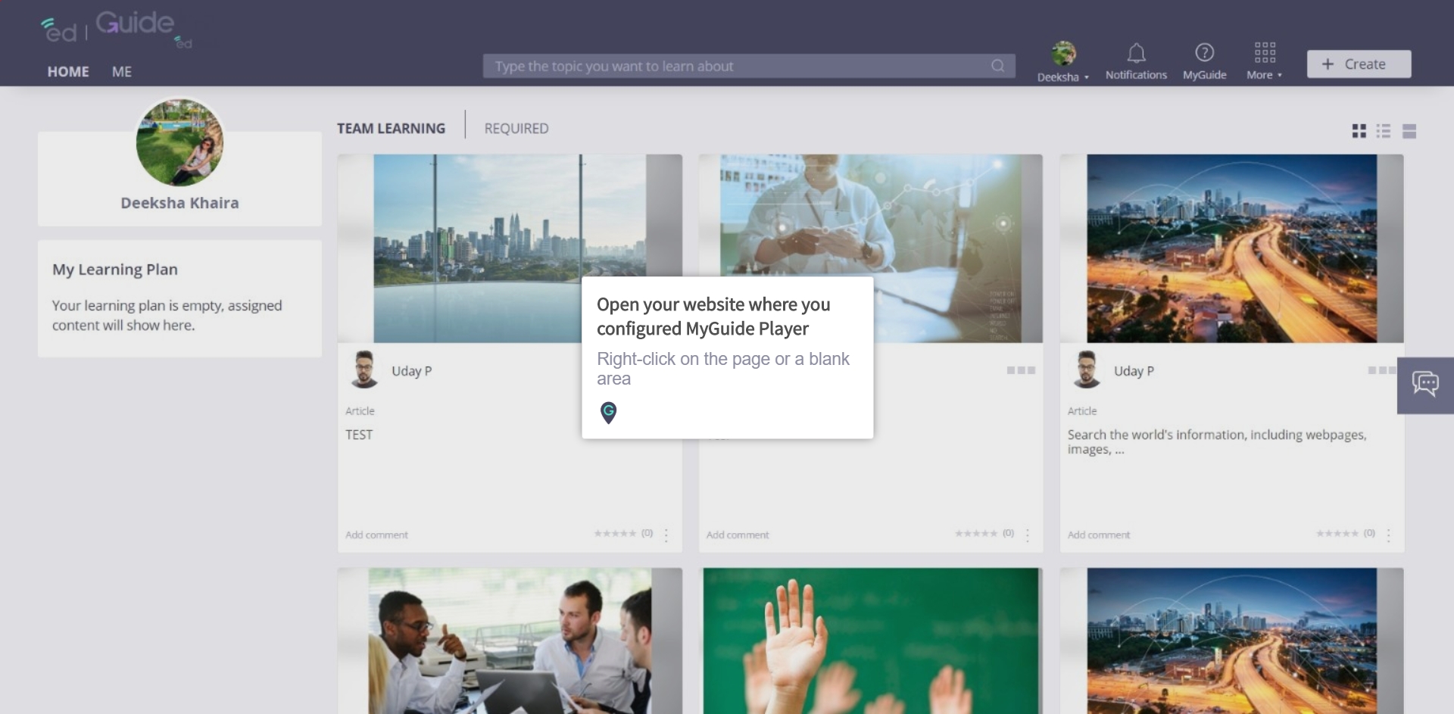Screen dimensions: 1454x714
Task: Open 'Search the world's information' article
Action: click(x=1217, y=441)
